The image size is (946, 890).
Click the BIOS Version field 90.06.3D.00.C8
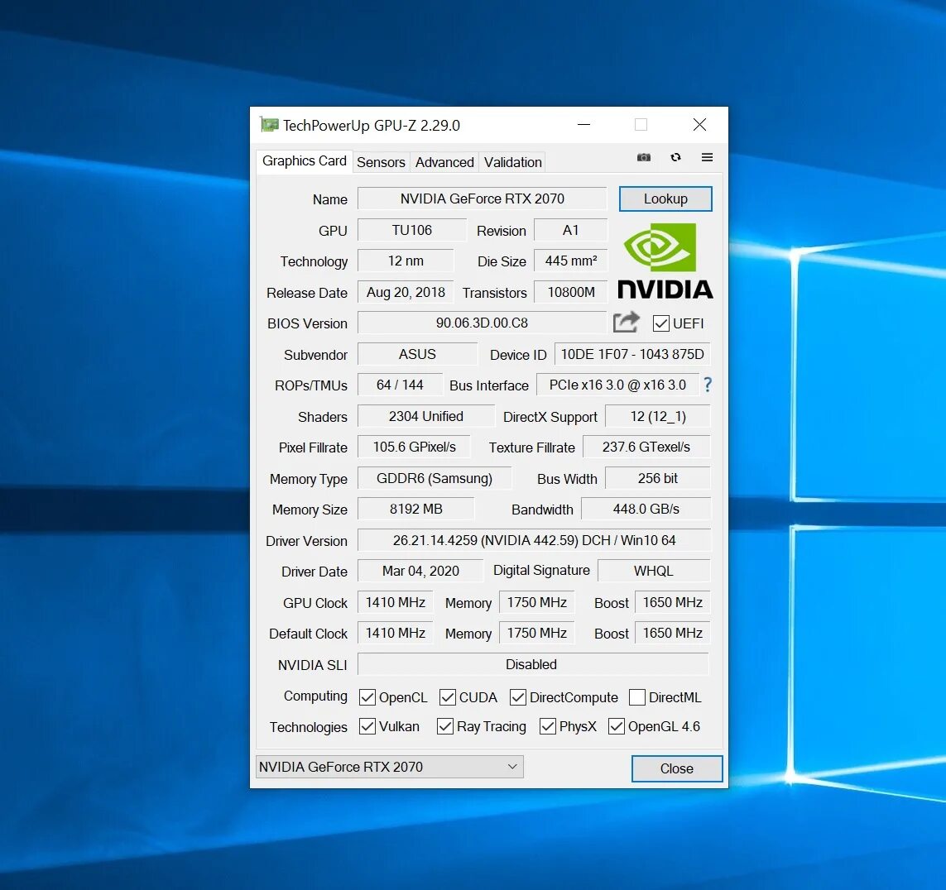click(482, 323)
